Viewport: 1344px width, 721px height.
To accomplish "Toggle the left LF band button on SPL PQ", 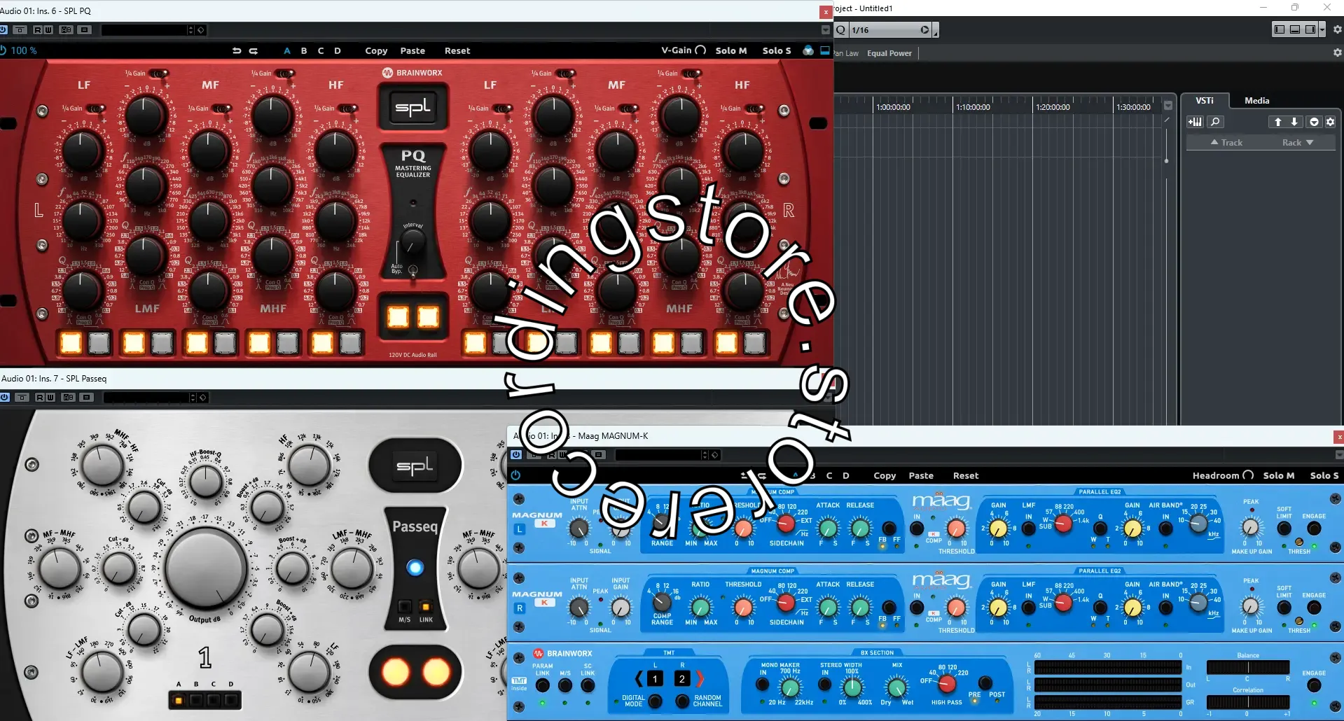I will point(71,343).
